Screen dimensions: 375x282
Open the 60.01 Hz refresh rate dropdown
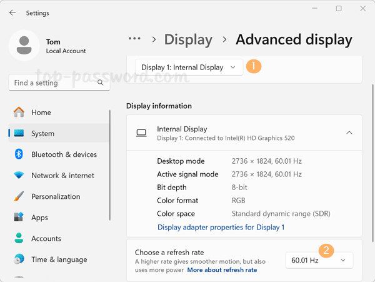coord(319,260)
